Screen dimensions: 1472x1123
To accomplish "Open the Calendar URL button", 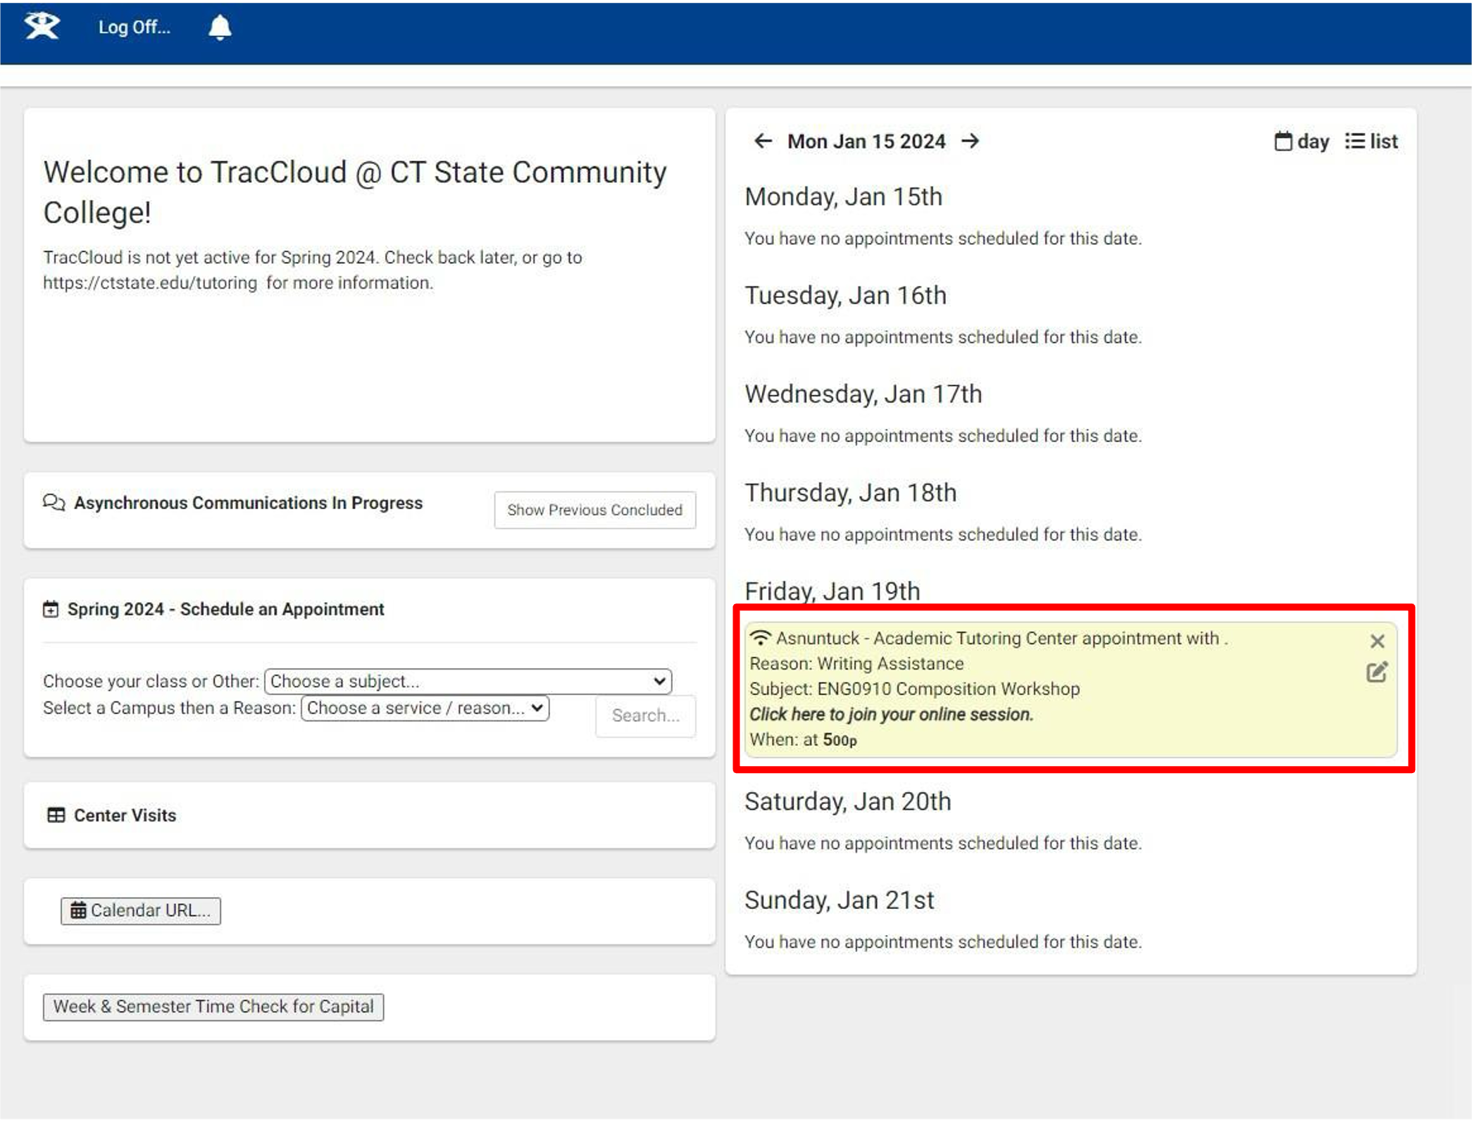I will pos(141,910).
